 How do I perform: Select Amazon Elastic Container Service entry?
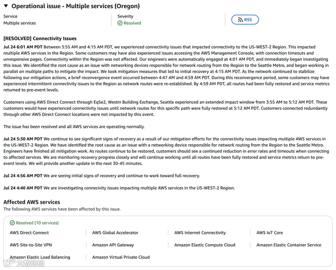[x=288, y=245]
